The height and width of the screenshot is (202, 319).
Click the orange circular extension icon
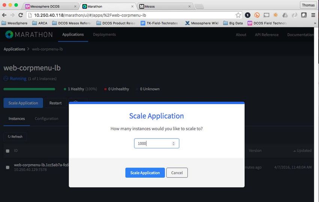coord(257,15)
